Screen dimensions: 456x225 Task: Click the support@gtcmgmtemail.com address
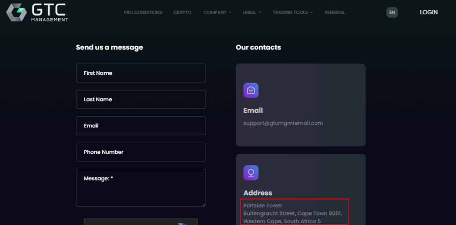click(x=283, y=123)
